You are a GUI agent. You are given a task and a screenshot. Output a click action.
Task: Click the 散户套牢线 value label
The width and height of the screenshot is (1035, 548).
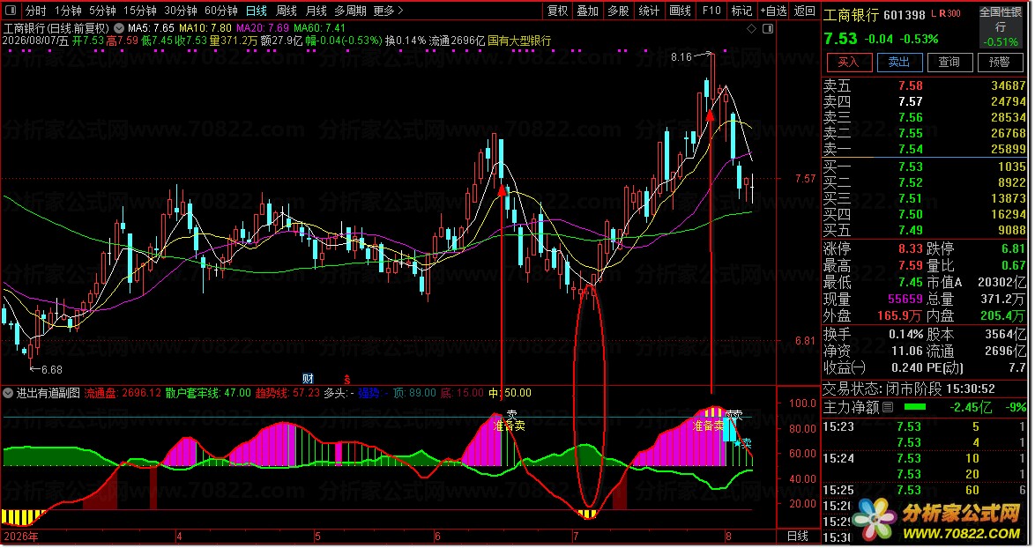(x=208, y=393)
